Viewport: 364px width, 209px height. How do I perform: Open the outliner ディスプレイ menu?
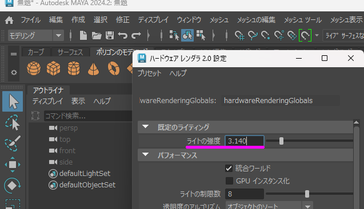(47, 101)
